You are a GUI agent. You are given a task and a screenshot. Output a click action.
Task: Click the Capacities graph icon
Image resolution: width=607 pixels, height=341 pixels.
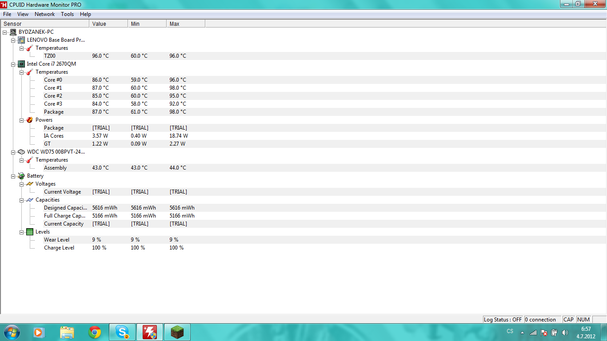(30, 200)
